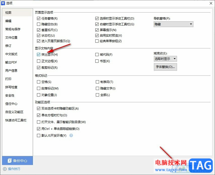Toggle the 垂直标尺(C) checkbox
This screenshot has width=215, height=175.
(38, 30)
